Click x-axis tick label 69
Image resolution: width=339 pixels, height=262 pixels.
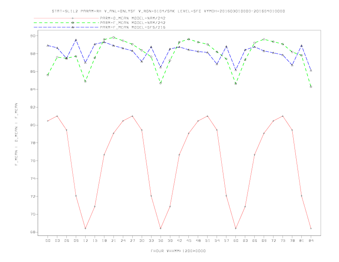(264, 241)
